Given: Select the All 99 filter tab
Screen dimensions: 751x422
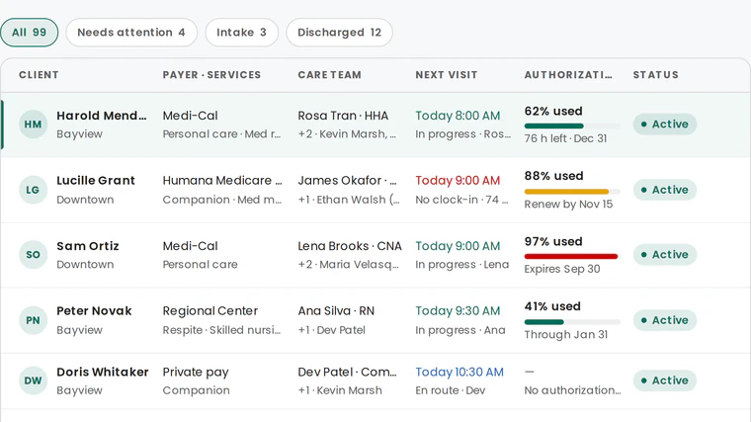Looking at the screenshot, I should [x=30, y=33].
